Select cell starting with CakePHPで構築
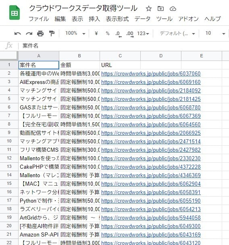 39,167
